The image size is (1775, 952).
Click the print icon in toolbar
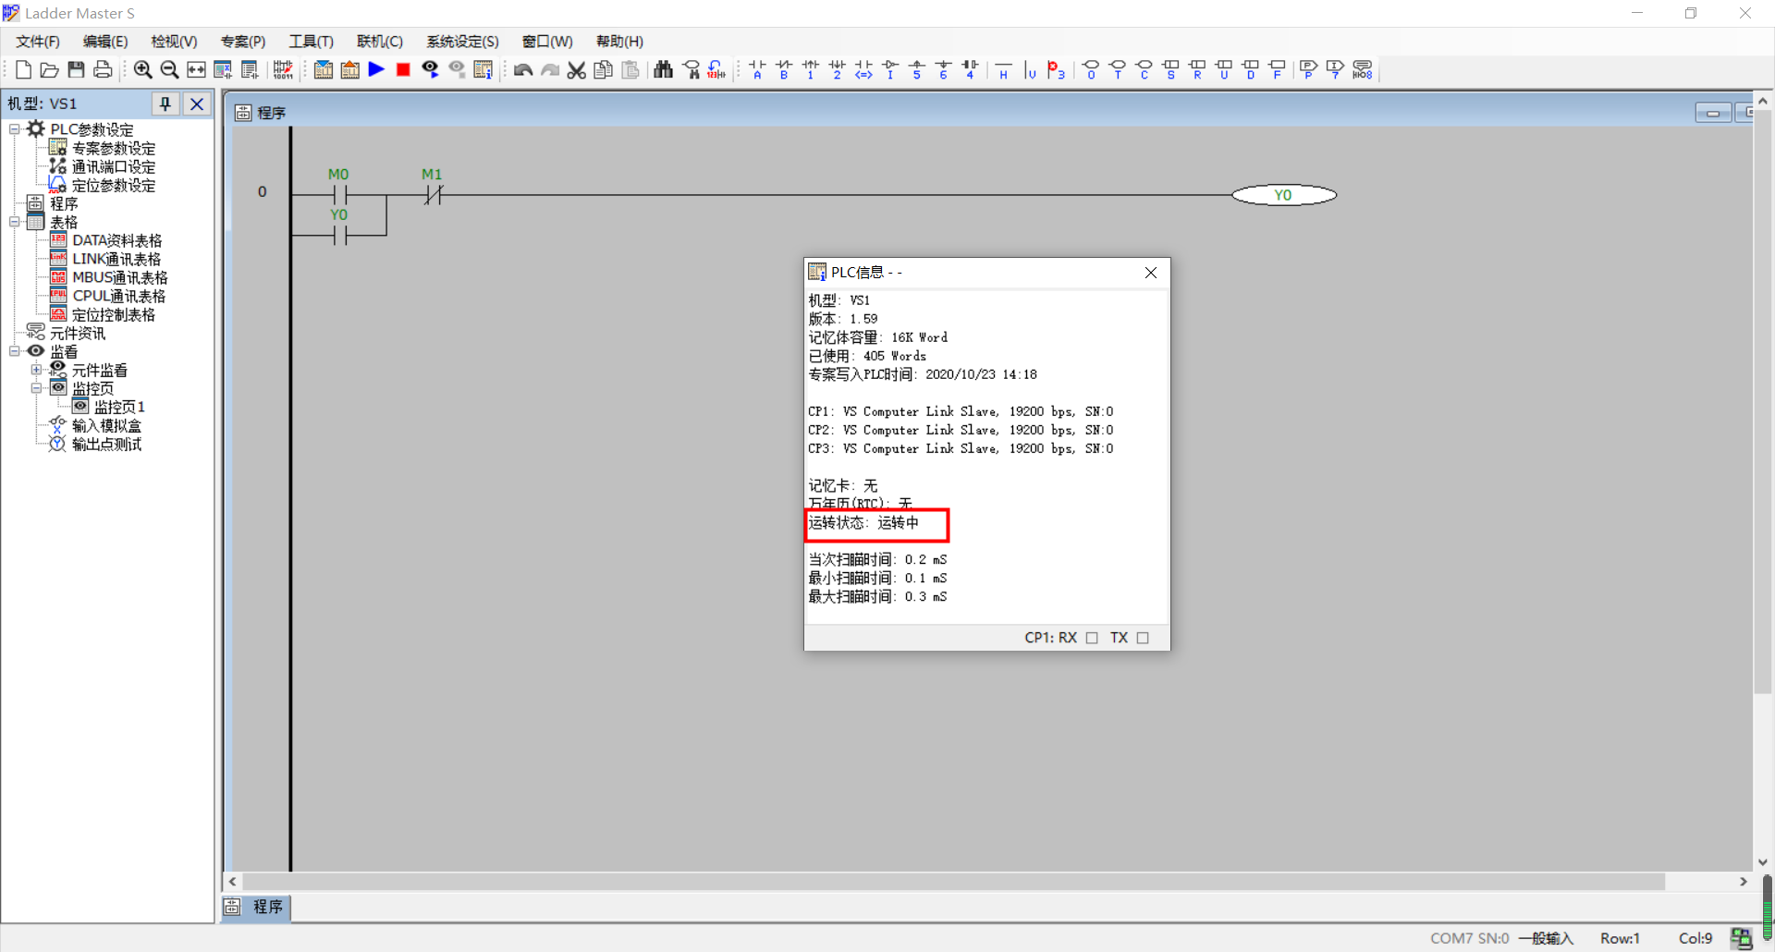point(103,69)
